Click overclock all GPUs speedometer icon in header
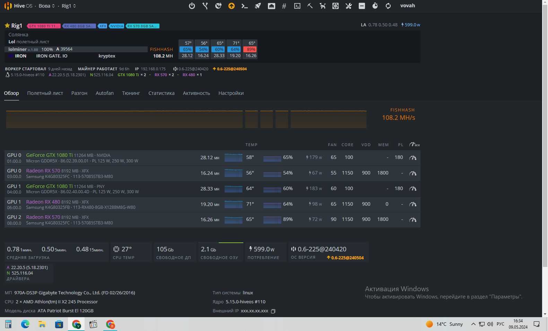The image size is (548, 331). coord(414,144)
